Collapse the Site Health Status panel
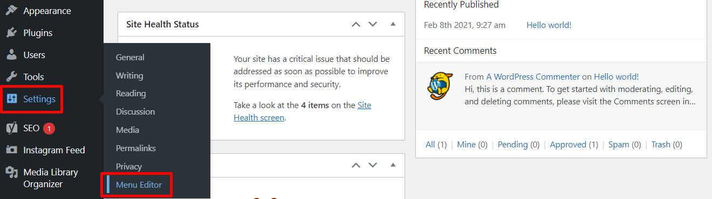The width and height of the screenshot is (712, 199). (x=393, y=24)
